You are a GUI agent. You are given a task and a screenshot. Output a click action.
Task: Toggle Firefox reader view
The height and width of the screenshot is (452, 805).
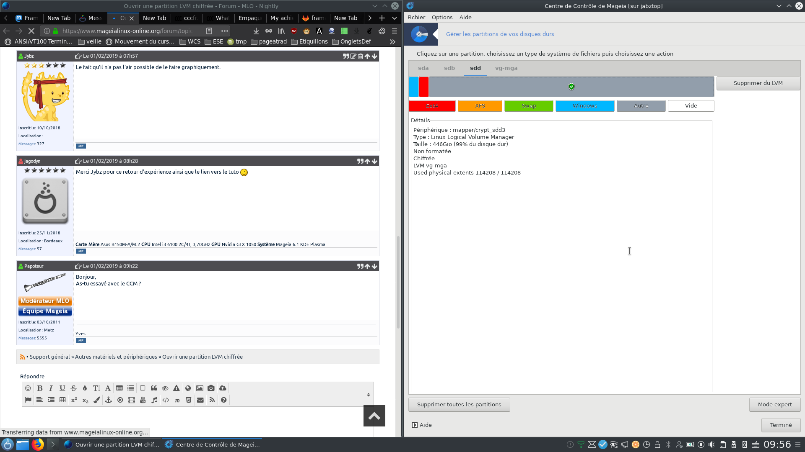[x=209, y=31]
